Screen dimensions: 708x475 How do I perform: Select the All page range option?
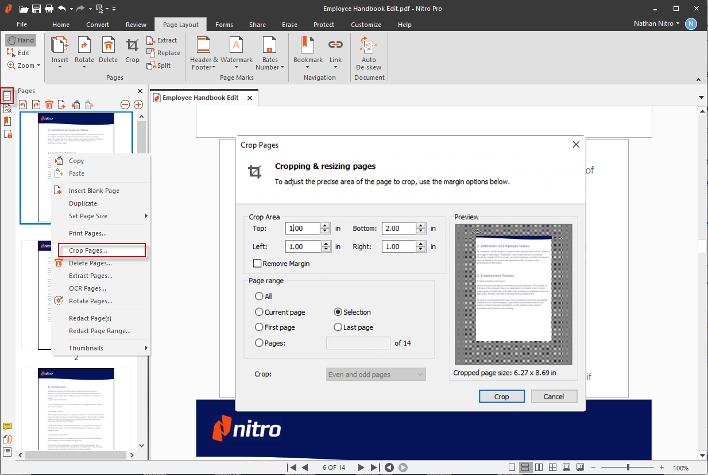pos(259,296)
